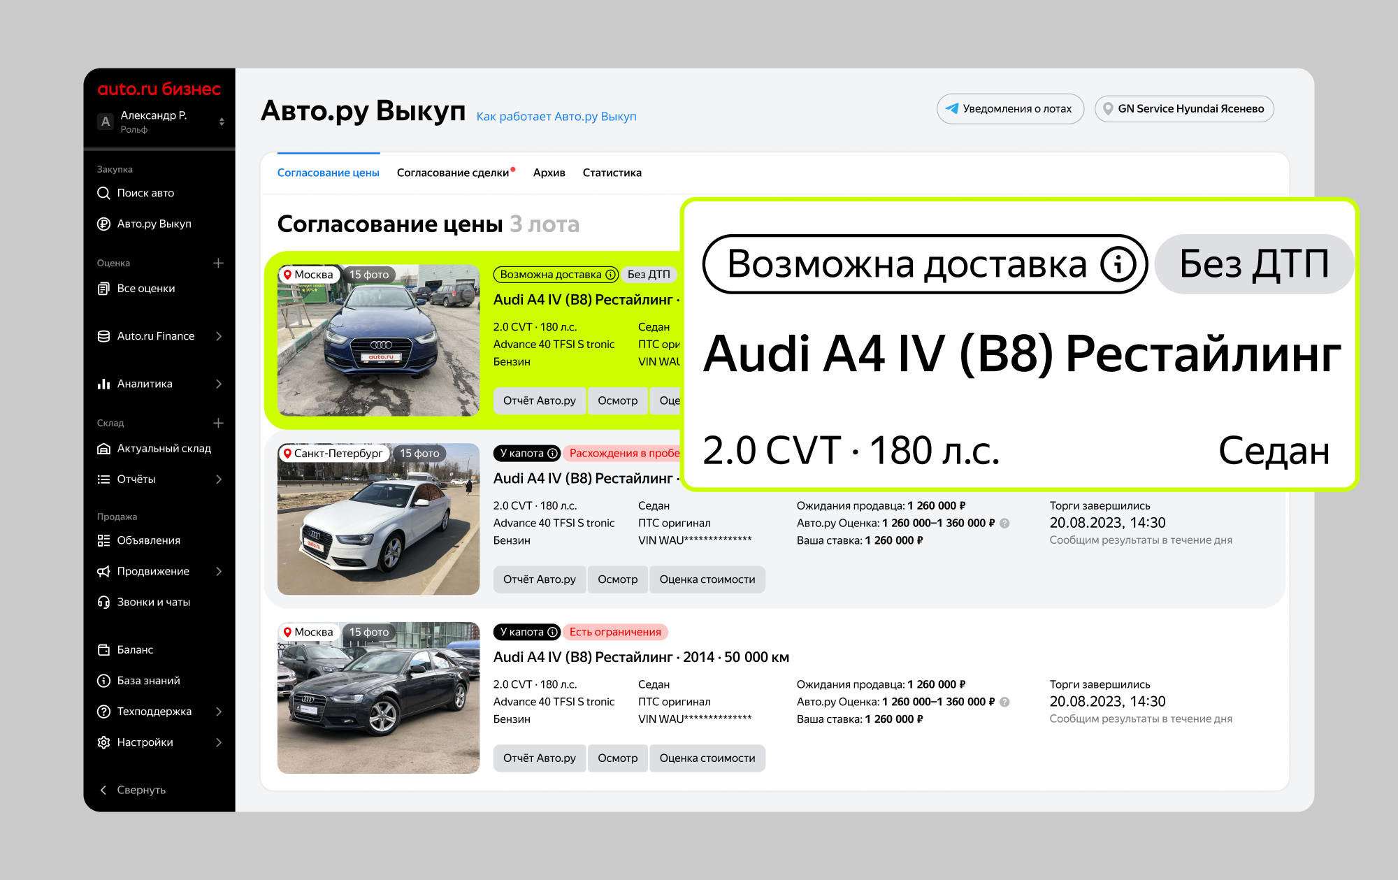Image resolution: width=1398 pixels, height=880 pixels.
Task: Open the GN Service Hyundai Ясенево dealer selector
Action: pos(1184,109)
